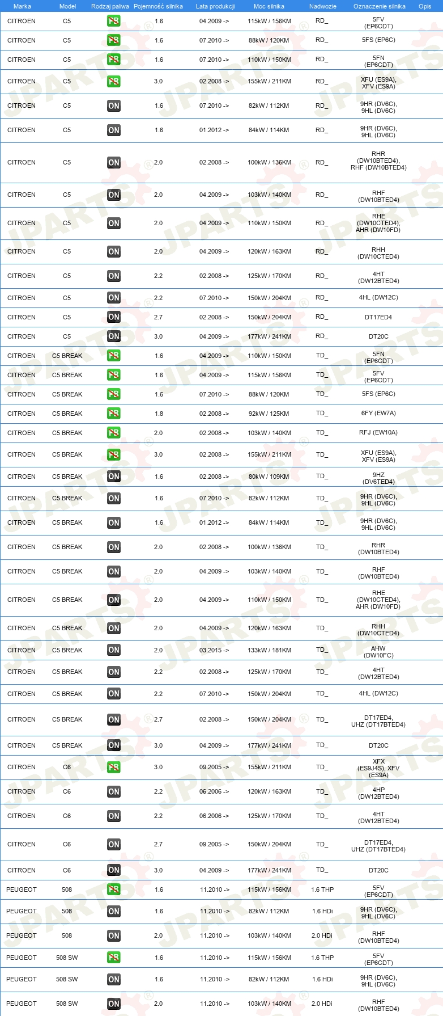Click ON icon in Citroen C6 120kW/163KM row
The width and height of the screenshot is (443, 1016).
click(x=114, y=791)
